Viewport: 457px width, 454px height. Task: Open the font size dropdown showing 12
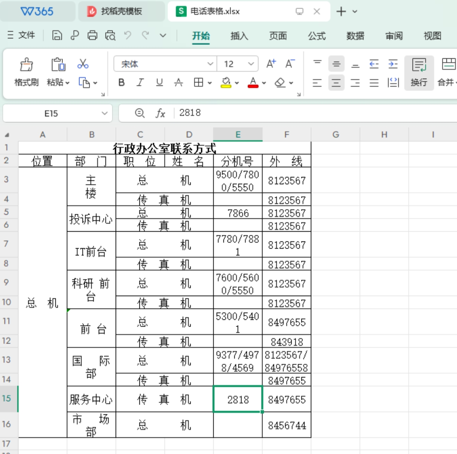coord(251,64)
